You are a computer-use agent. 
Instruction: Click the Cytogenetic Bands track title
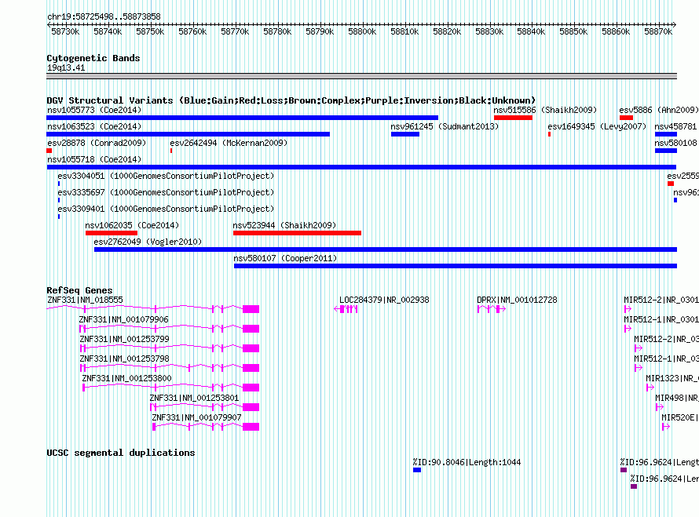coord(93,58)
